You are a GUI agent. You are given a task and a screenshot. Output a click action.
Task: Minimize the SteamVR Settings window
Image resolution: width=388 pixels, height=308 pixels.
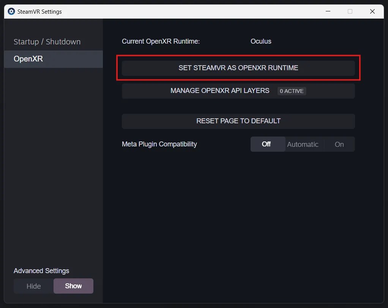coord(328,11)
